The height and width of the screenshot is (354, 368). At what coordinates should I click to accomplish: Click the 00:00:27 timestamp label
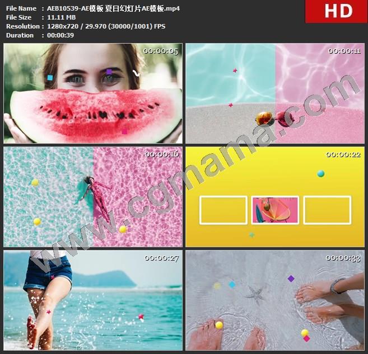[x=160, y=258]
